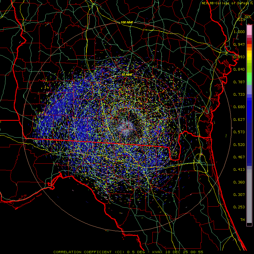The width and height of the screenshot is (254, 254).
Task: Click the 0.893 scale value
Action: click(239, 57)
